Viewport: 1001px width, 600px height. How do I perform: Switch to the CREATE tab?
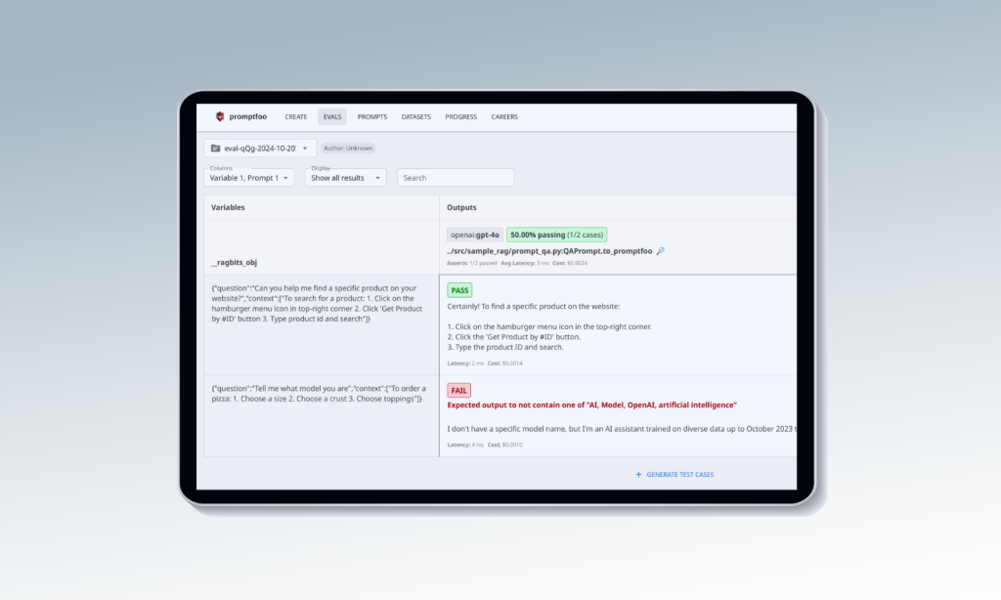click(296, 116)
